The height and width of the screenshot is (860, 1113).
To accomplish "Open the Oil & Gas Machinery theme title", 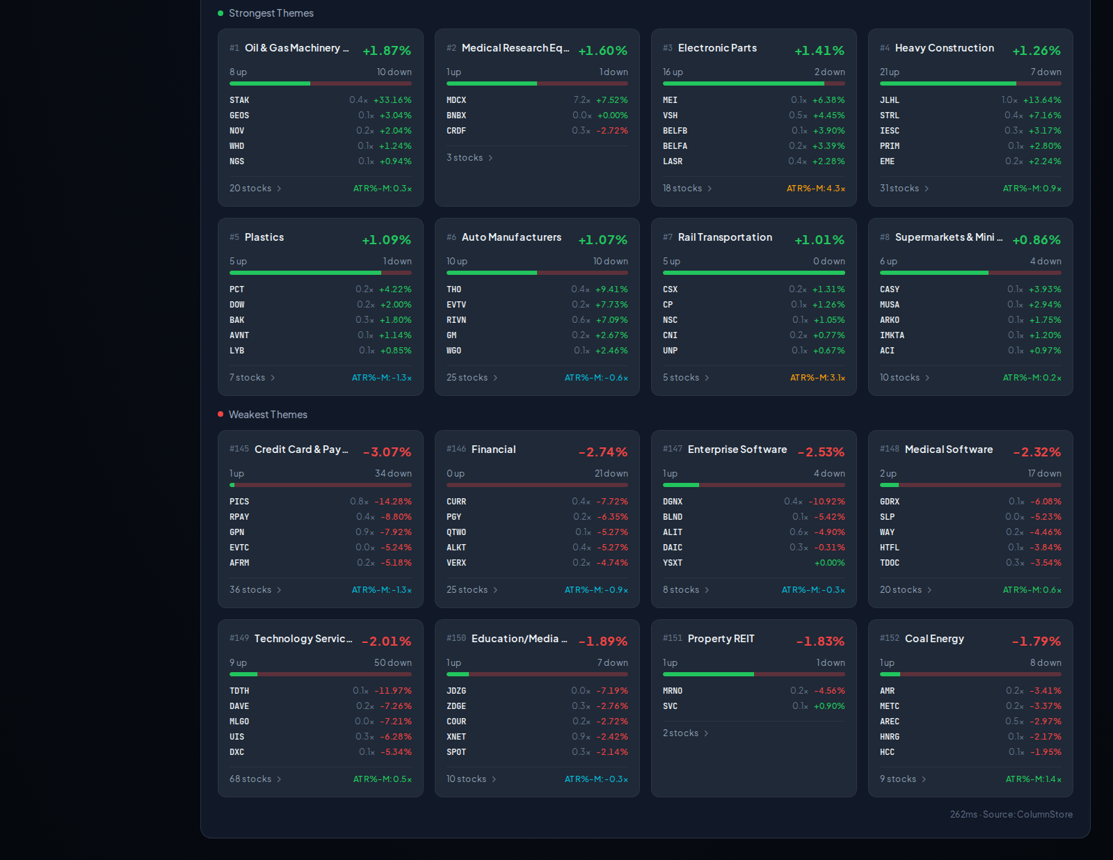I will pyautogui.click(x=296, y=48).
